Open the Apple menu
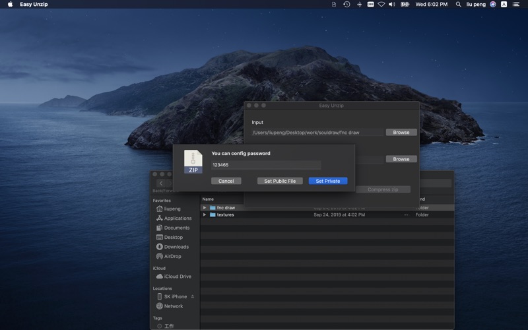 10,5
